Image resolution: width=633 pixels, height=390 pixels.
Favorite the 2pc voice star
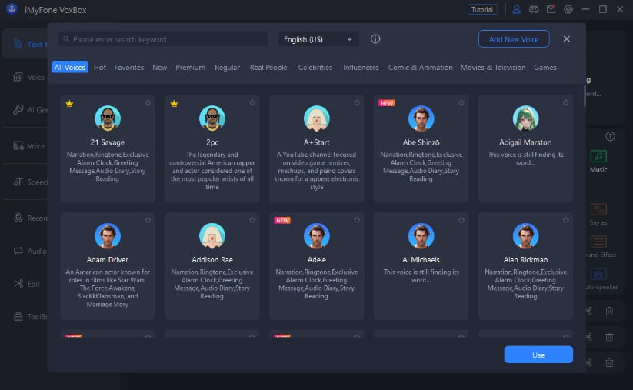point(252,102)
